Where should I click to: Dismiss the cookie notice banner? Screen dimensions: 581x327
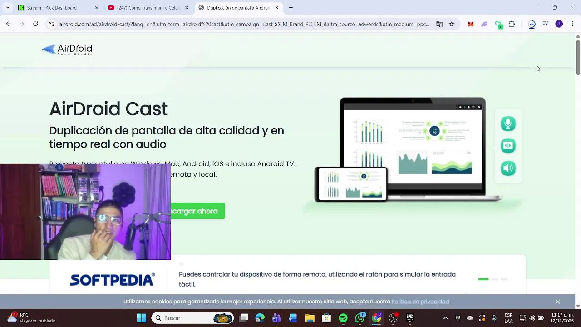point(558,302)
